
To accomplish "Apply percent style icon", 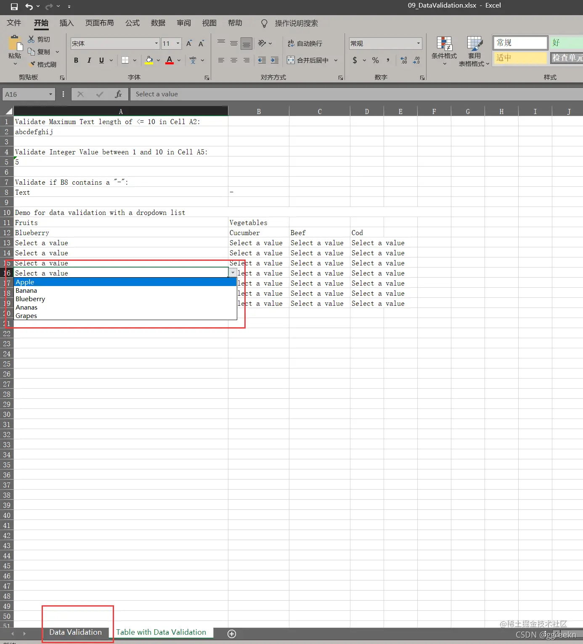I will 376,60.
